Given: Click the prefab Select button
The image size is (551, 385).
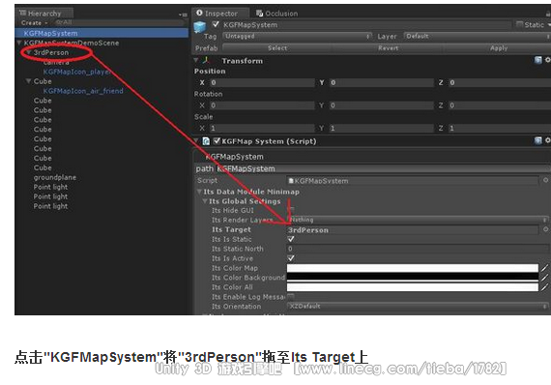Looking at the screenshot, I should click(x=277, y=47).
